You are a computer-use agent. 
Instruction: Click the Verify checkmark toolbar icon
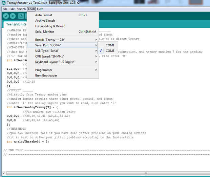pyautogui.click(x=6, y=16)
